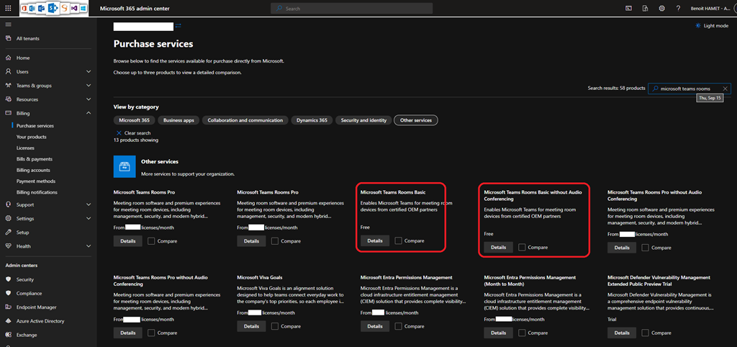Click the Other services store icon
Image resolution: width=737 pixels, height=347 pixels.
pyautogui.click(x=124, y=167)
